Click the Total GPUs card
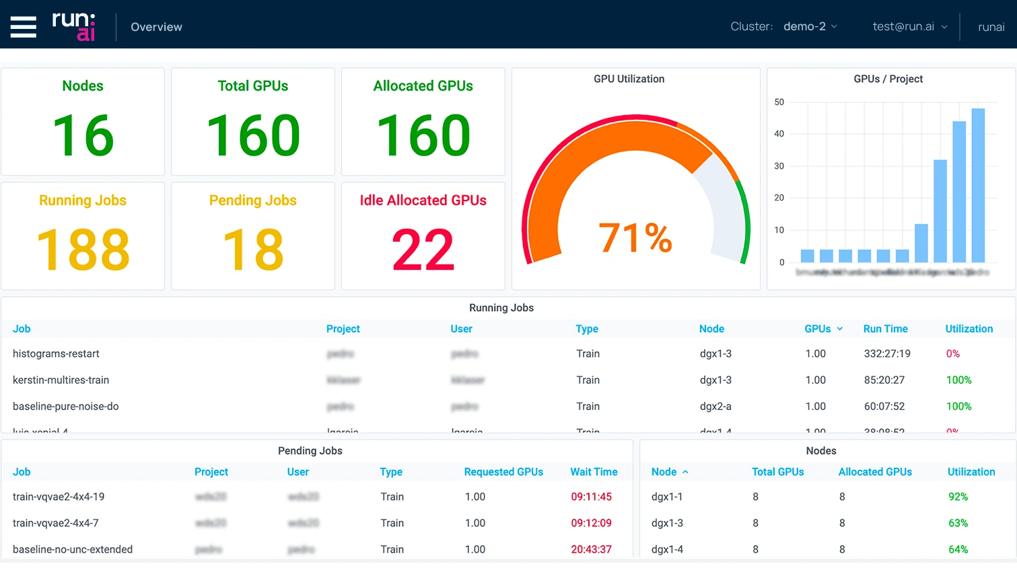The image size is (1017, 572). tap(252, 121)
